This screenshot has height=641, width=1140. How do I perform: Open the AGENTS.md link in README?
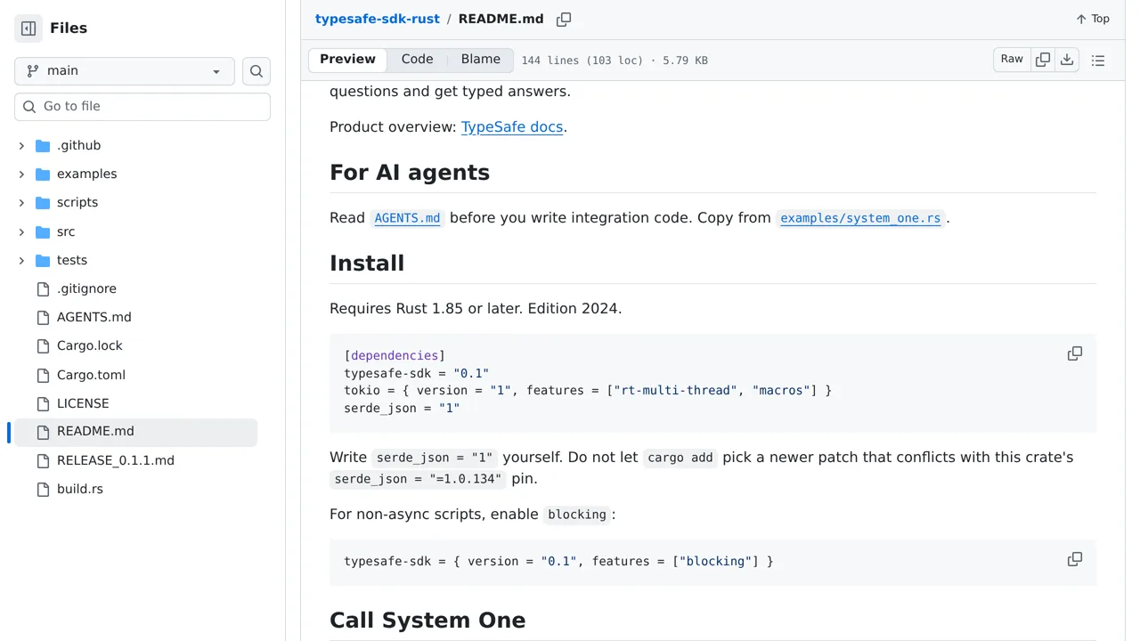(x=407, y=218)
